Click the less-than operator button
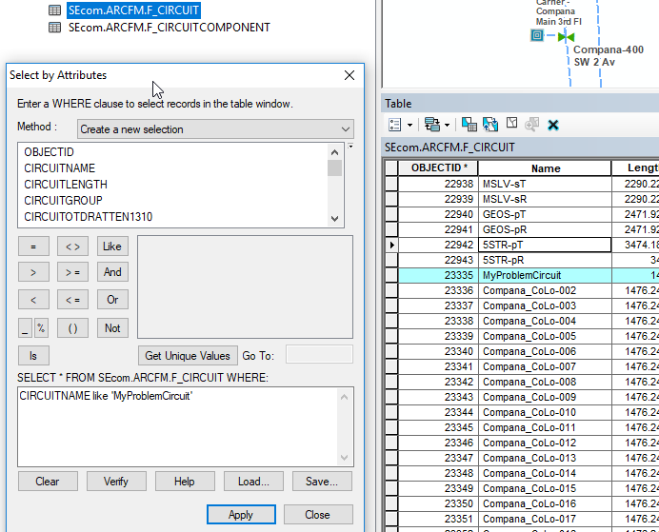The height and width of the screenshot is (532, 659). 33,300
